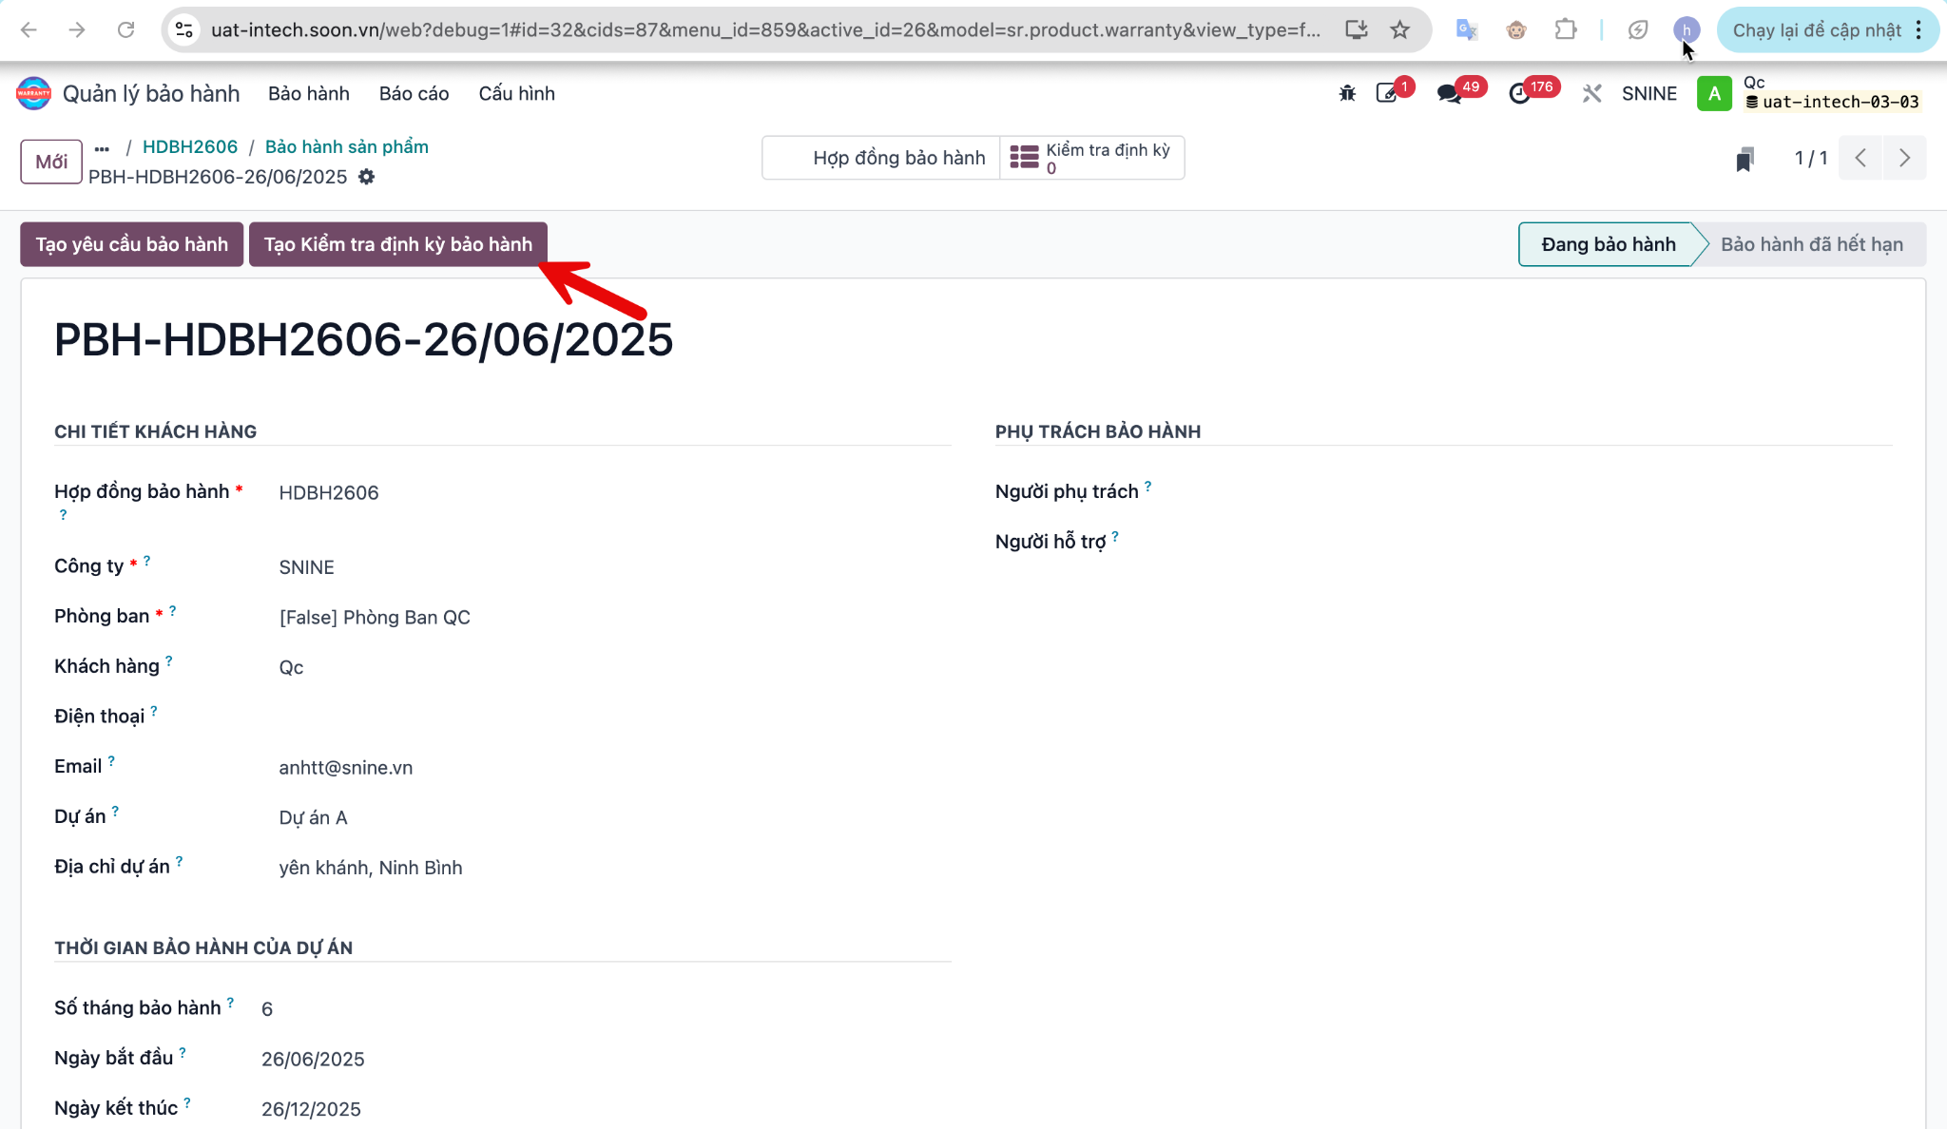Click the install app icon in address bar
Image resolution: width=1947 pixels, height=1129 pixels.
pos(1357,30)
